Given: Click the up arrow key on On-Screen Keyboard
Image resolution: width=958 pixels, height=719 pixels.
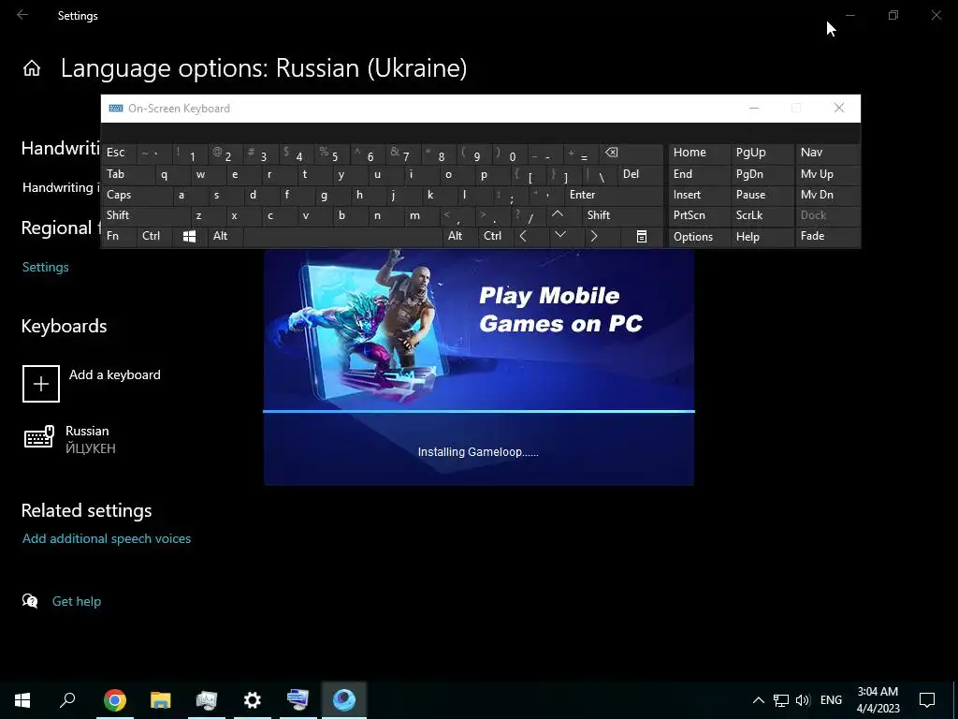Looking at the screenshot, I should [x=558, y=214].
